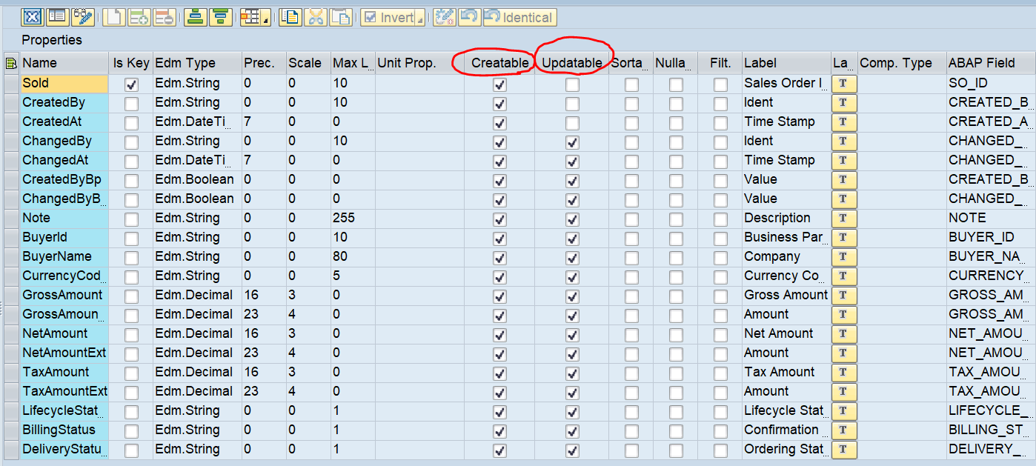Check Filterable checkbox for BillingStatus row
Image resolution: width=1036 pixels, height=466 pixels.
pos(720,430)
